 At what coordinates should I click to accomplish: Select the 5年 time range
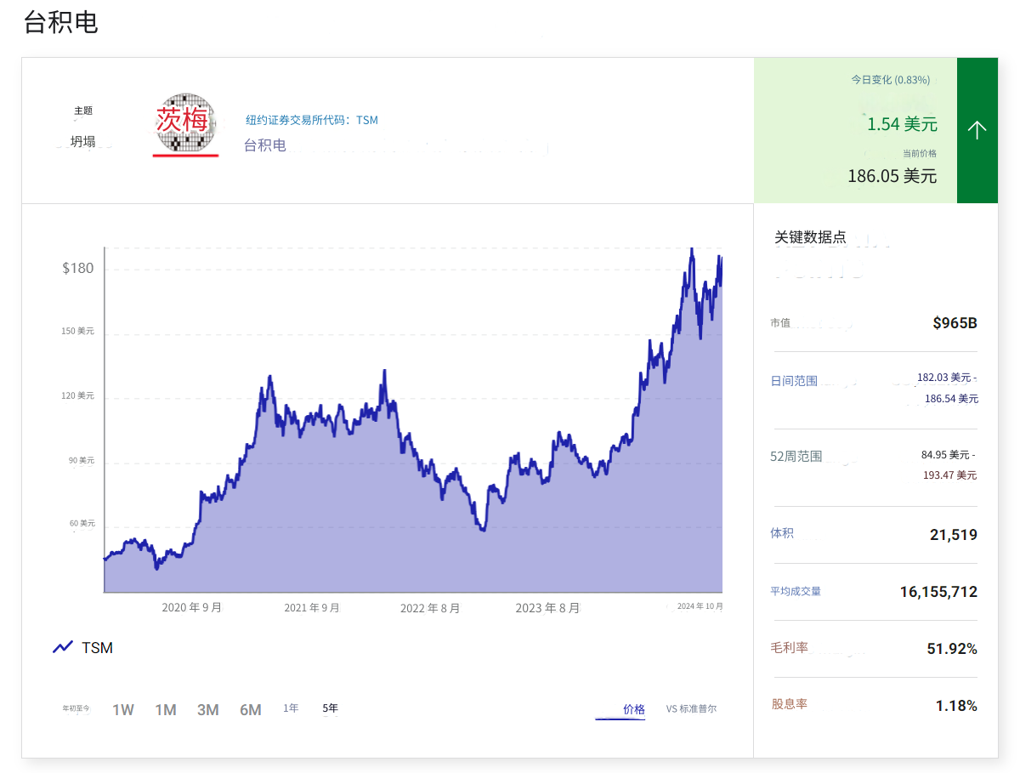coord(330,708)
